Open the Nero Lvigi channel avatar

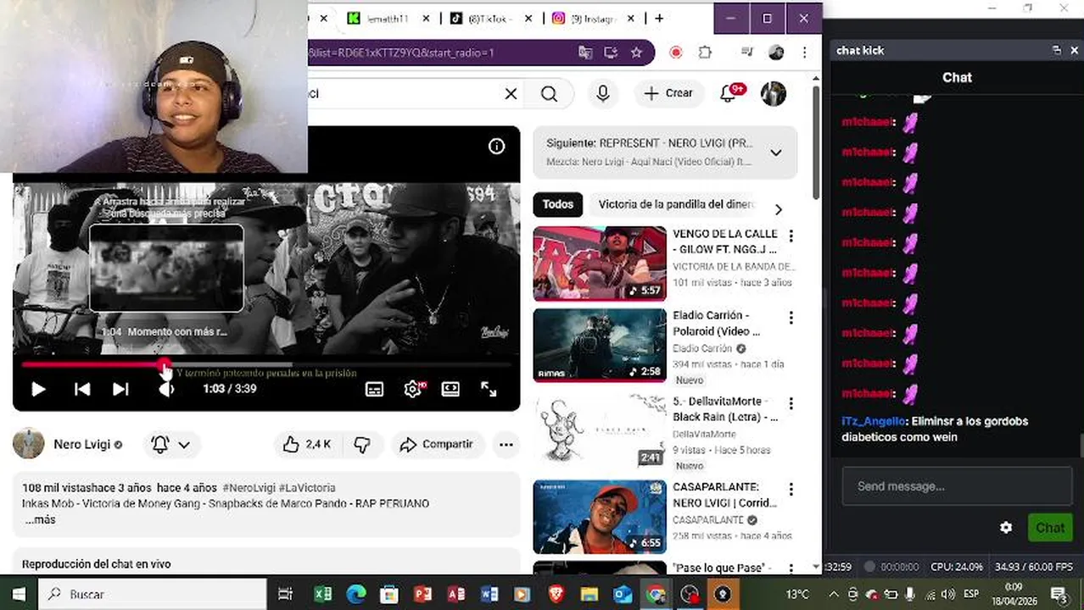tap(29, 444)
